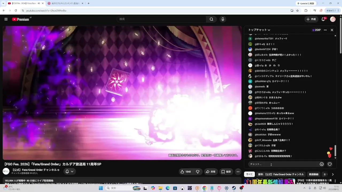The height and width of the screenshot is (192, 342).
Task: Close the live chat panel
Action: [332, 30]
